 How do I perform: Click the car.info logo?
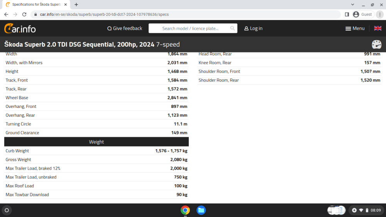pyautogui.click(x=20, y=29)
